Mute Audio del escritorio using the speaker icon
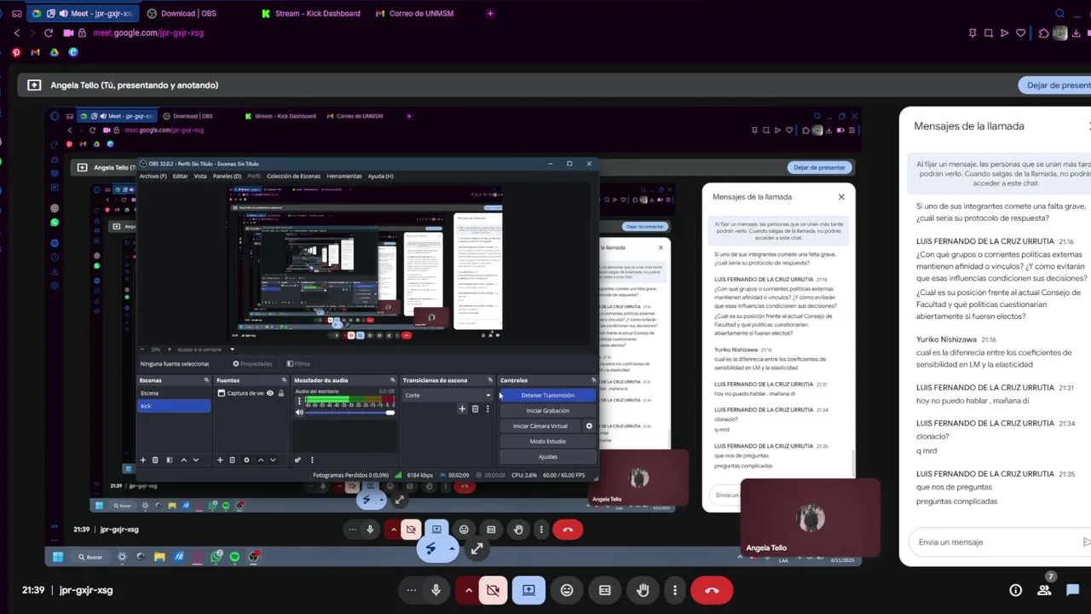The image size is (1091, 614). click(x=299, y=413)
